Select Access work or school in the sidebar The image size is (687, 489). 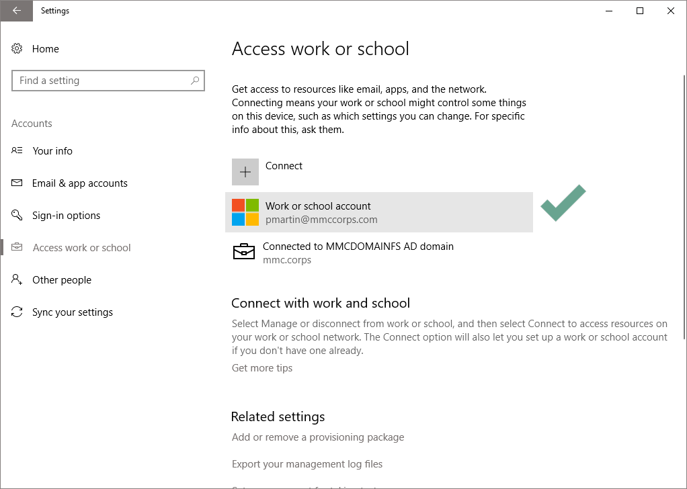pos(81,247)
